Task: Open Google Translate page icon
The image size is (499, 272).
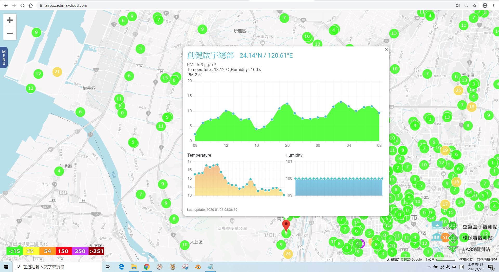Action: (x=458, y=5)
